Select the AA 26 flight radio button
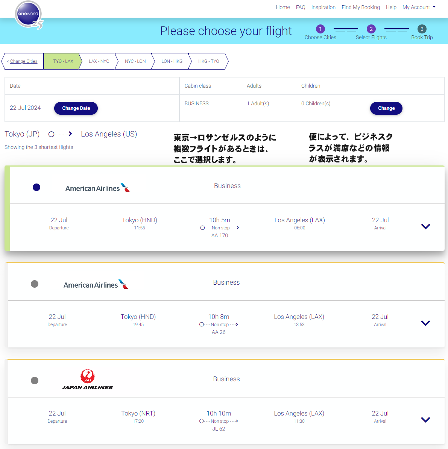This screenshot has width=448, height=449. point(35,284)
